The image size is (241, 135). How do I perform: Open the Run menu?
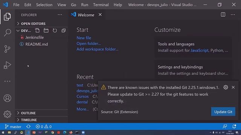coord(85,5)
